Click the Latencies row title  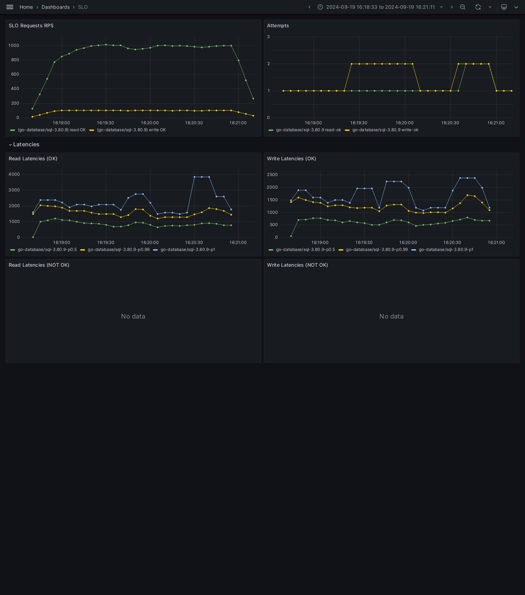pyautogui.click(x=26, y=145)
